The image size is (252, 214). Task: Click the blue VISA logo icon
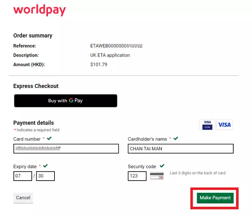point(224,125)
